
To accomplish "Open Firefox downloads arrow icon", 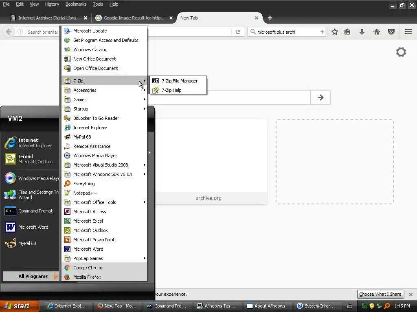I will [362, 32].
